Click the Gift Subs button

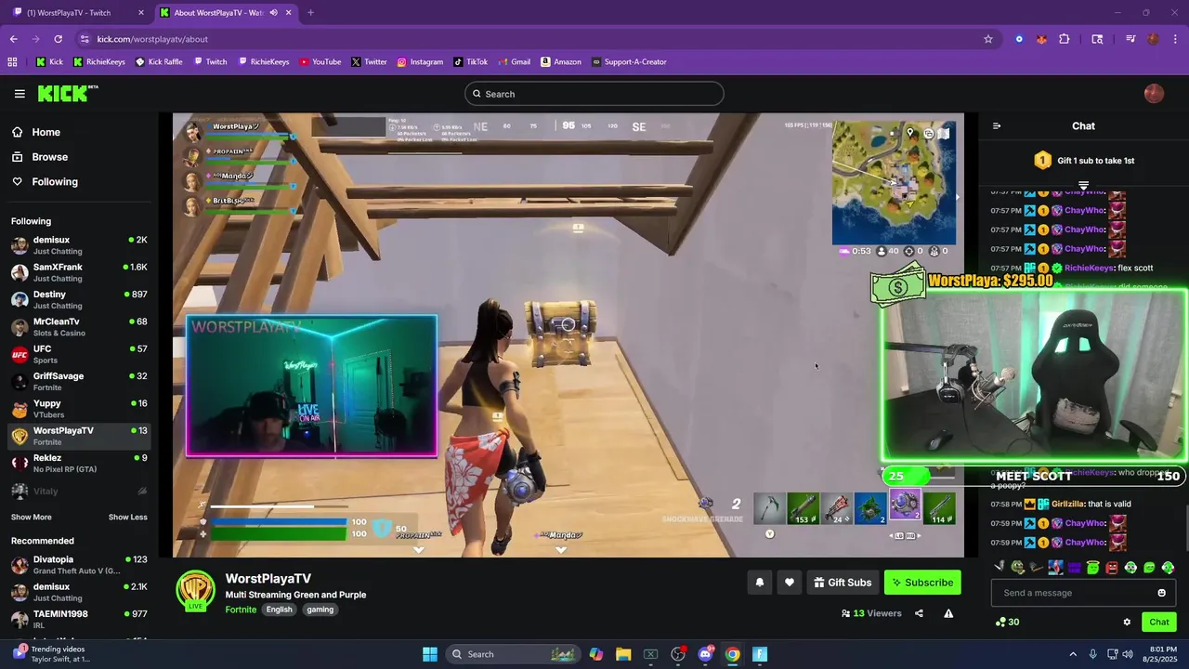[842, 583]
